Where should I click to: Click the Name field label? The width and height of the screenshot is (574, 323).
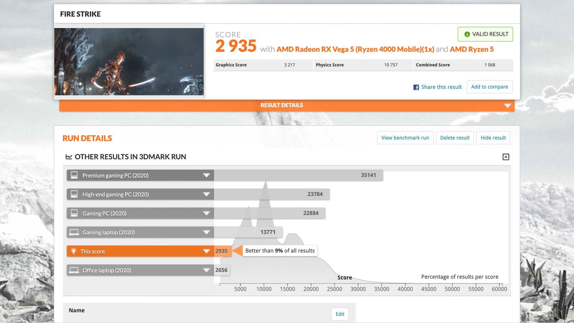coord(77,310)
